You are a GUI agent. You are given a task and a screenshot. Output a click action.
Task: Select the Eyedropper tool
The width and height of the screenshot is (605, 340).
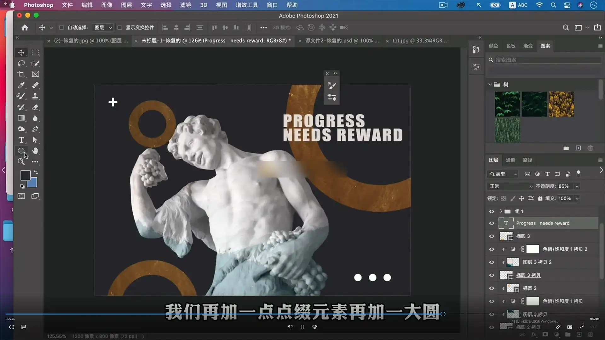(21, 85)
